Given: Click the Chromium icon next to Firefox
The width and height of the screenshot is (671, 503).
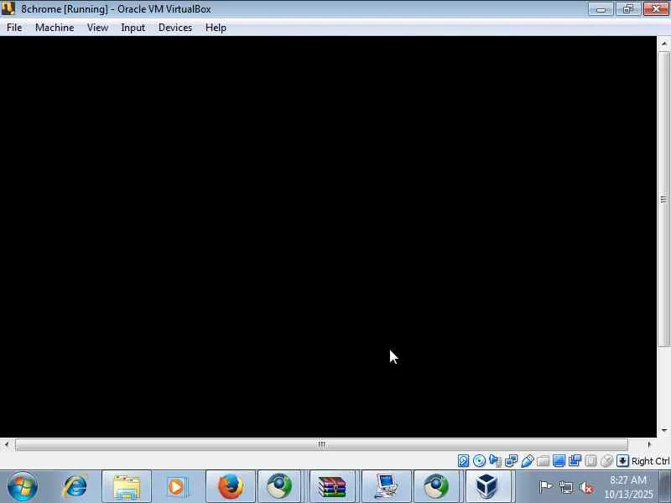Looking at the screenshot, I should tap(279, 486).
